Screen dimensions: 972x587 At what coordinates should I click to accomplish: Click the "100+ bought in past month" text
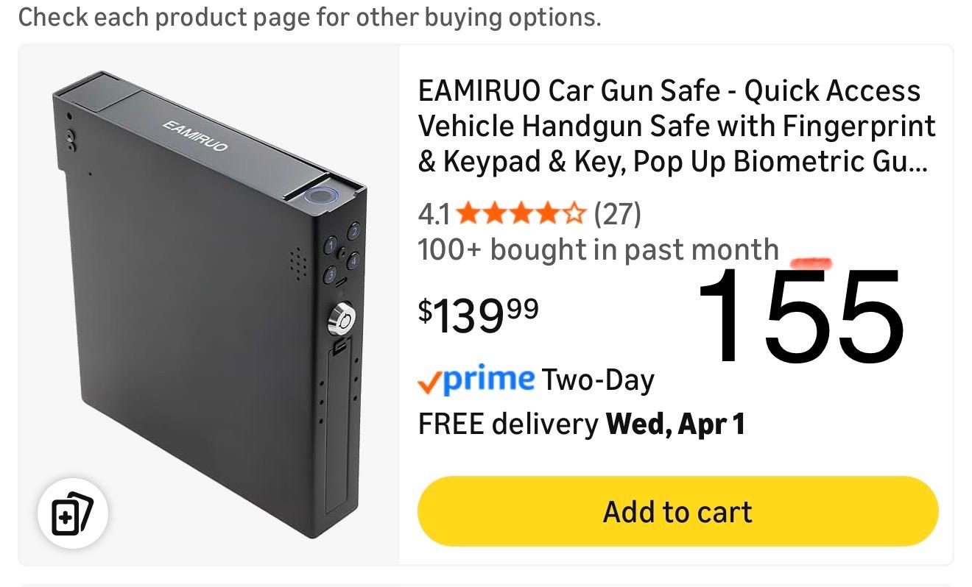(598, 250)
